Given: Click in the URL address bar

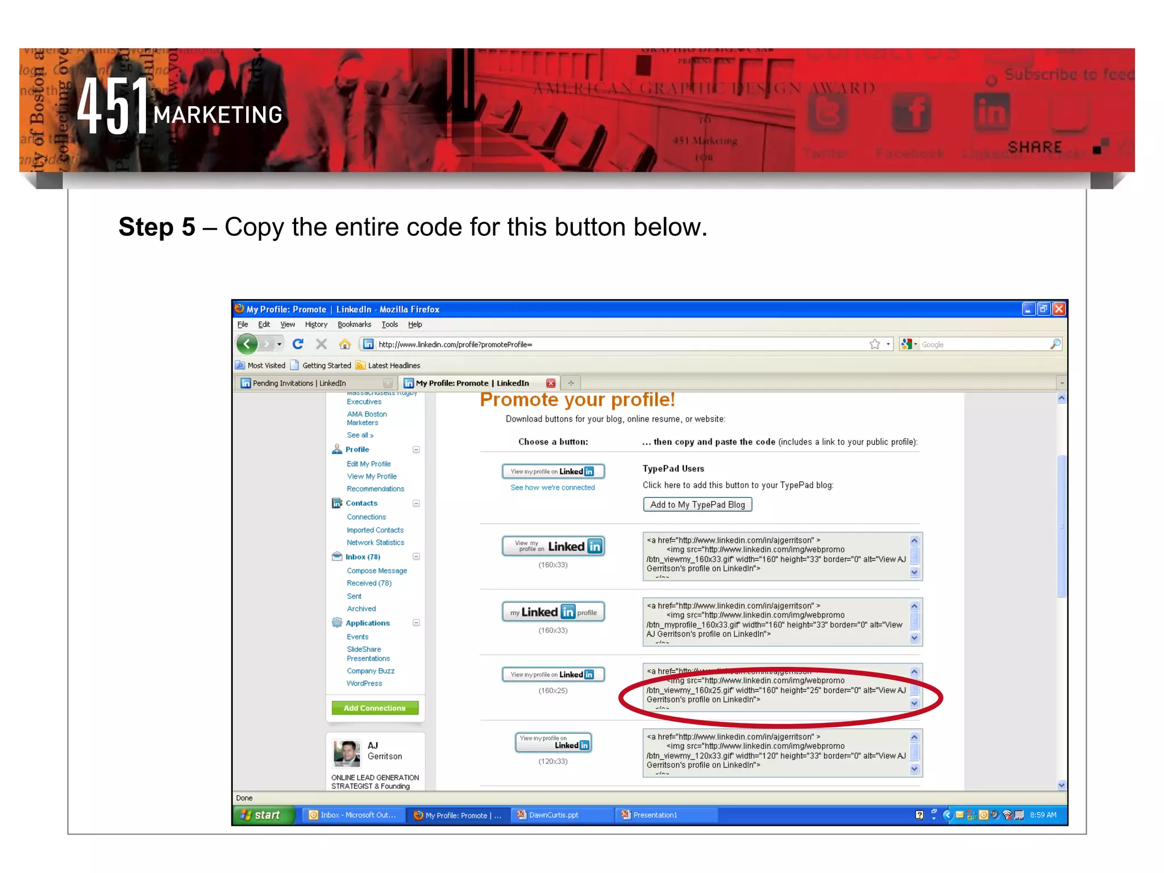Looking at the screenshot, I should [622, 344].
